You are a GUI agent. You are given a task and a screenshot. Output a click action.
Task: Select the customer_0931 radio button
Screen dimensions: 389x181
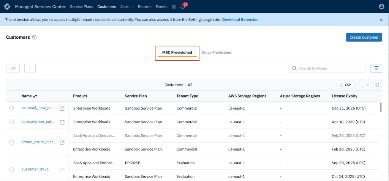(11, 170)
